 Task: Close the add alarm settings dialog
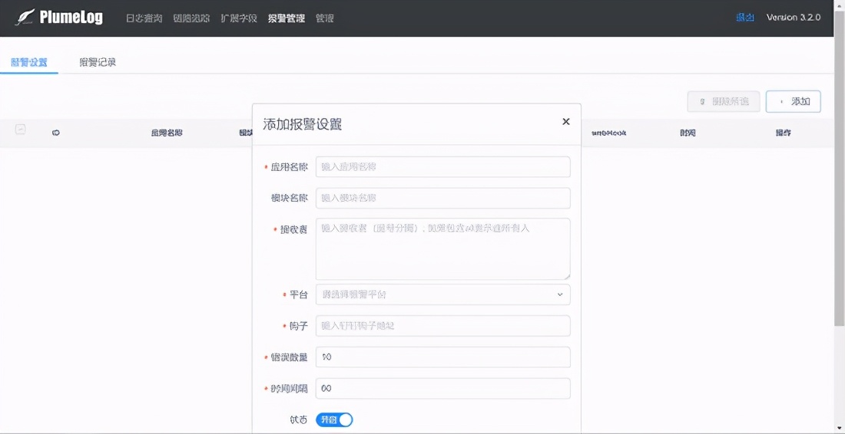(x=566, y=122)
